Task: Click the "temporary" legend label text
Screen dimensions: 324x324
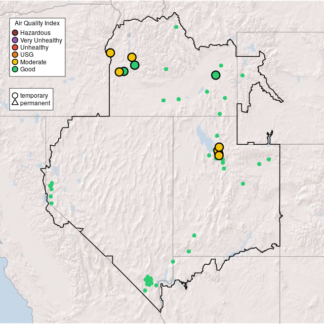Action: point(34,95)
